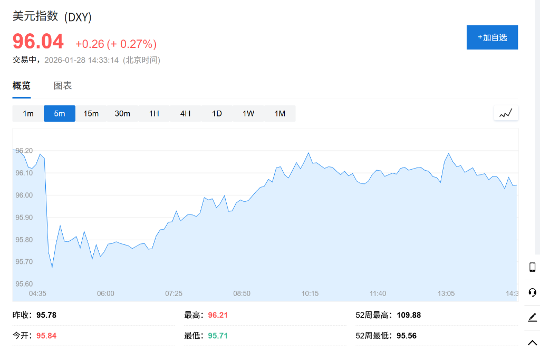Click the feedback pen icon in the sidebar
540x354 pixels.
[532, 318]
